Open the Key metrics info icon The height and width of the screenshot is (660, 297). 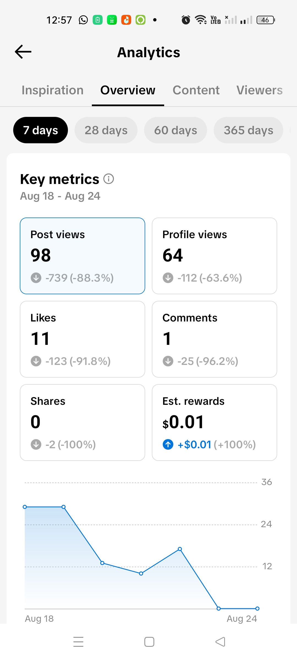(109, 179)
